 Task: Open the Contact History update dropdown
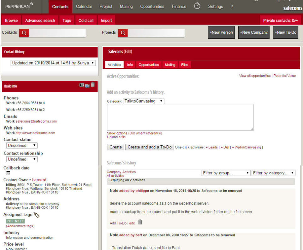[x=53, y=63]
